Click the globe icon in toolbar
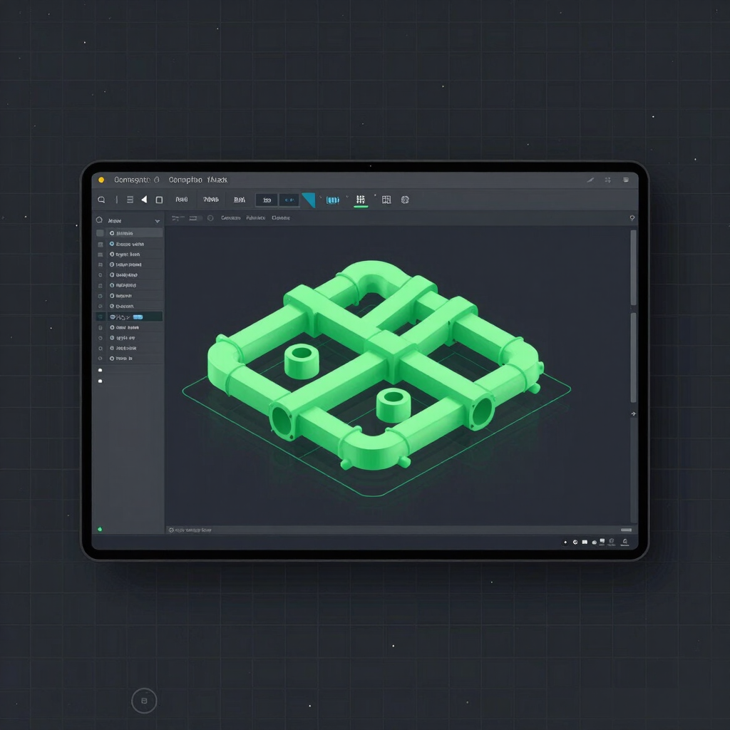Screen dimensions: 730x730 [405, 200]
